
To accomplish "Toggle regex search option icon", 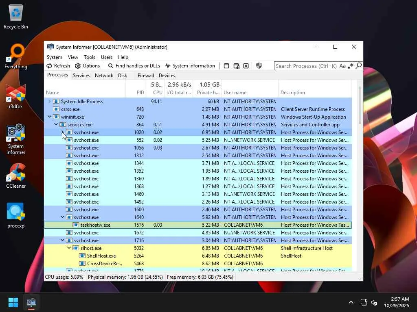I will tap(351, 66).
